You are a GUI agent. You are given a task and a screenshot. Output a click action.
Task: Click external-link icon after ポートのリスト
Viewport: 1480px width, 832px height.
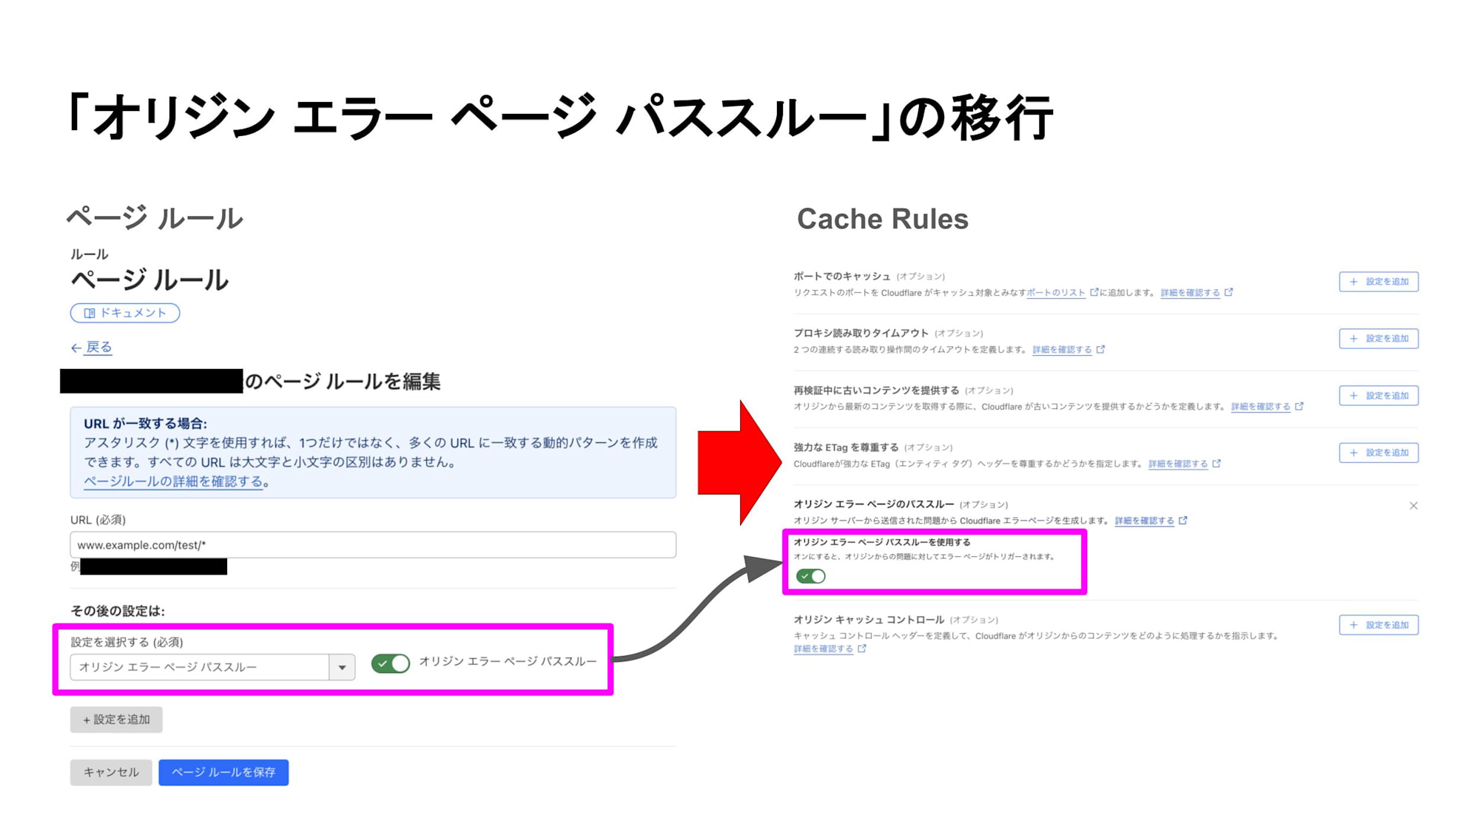1094,292
